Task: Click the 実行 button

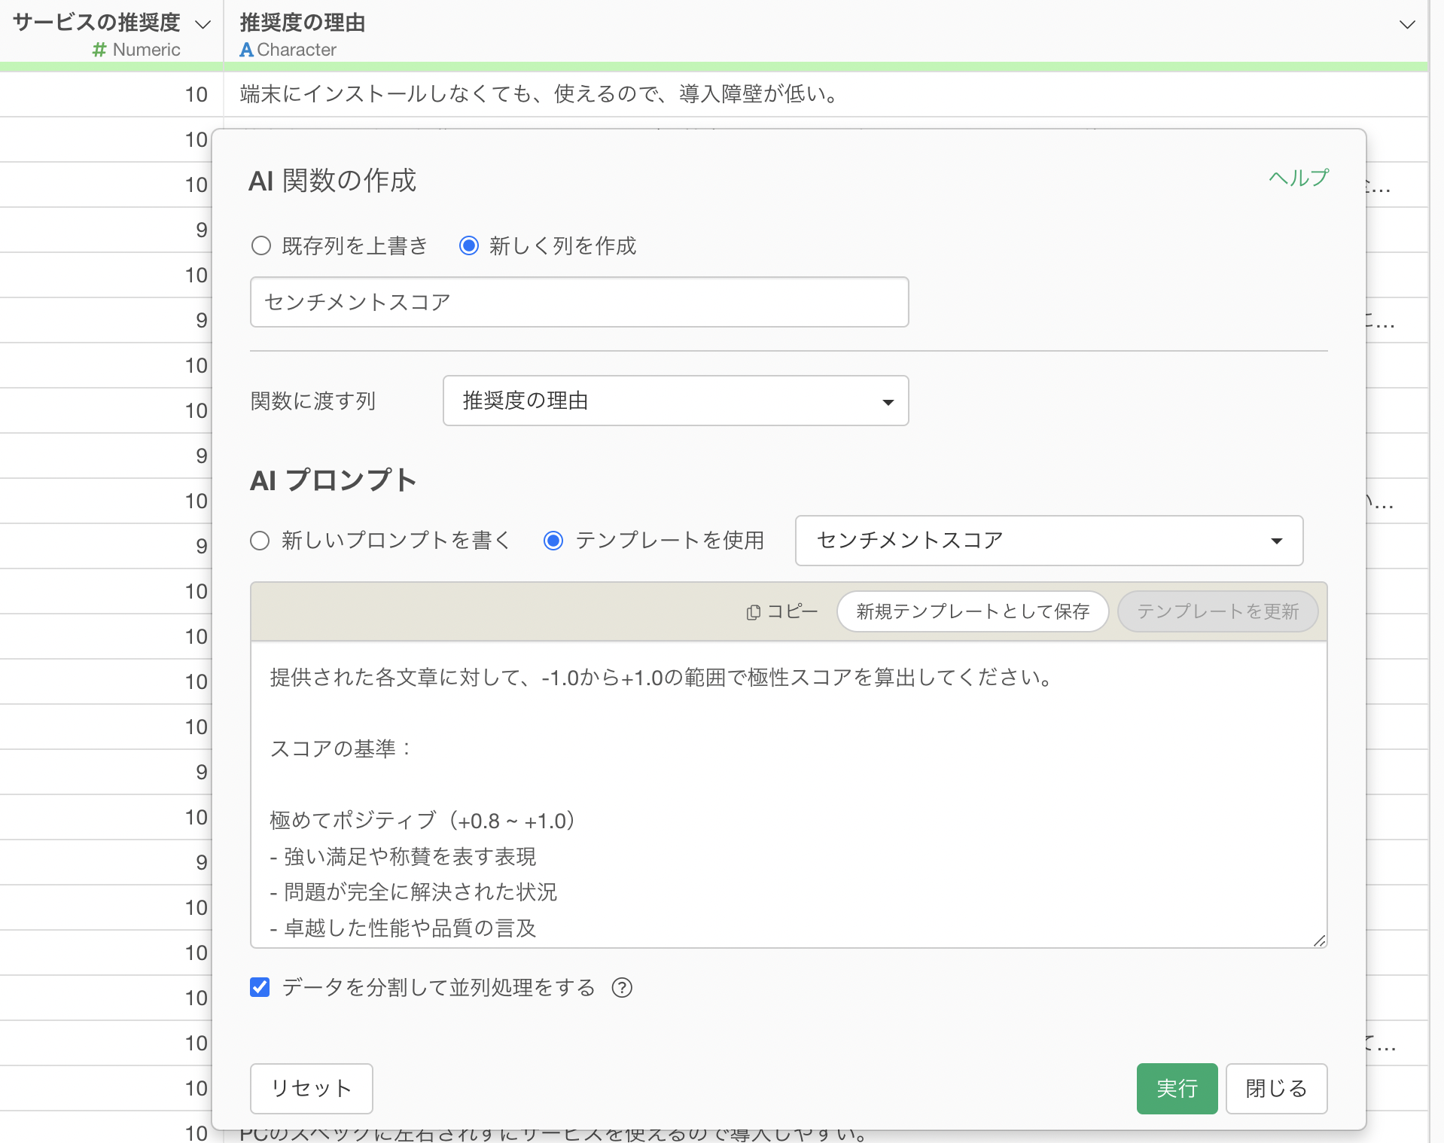Action: (1176, 1088)
